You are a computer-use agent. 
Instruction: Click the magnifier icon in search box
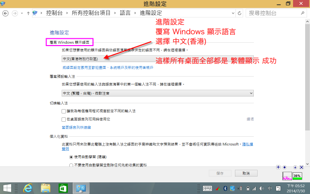302,13
